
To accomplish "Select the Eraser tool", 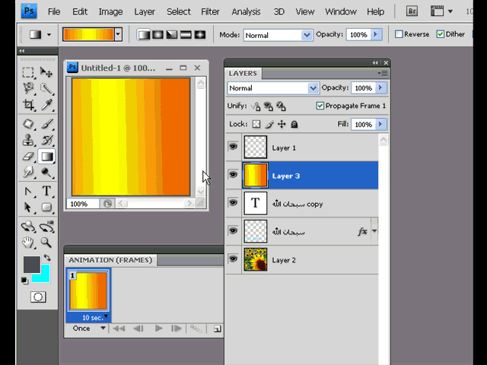I will [x=28, y=157].
